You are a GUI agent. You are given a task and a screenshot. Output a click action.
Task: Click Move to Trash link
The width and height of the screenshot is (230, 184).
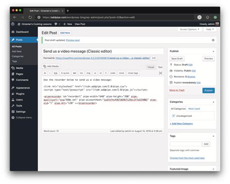coord(177,90)
